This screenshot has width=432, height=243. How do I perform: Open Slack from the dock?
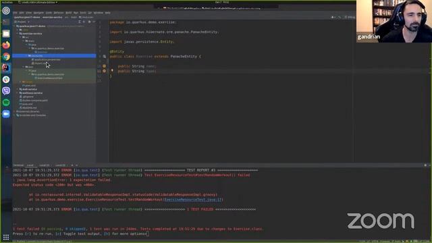click(x=6, y=80)
